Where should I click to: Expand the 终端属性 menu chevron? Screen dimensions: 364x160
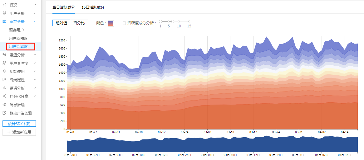tap(35, 80)
